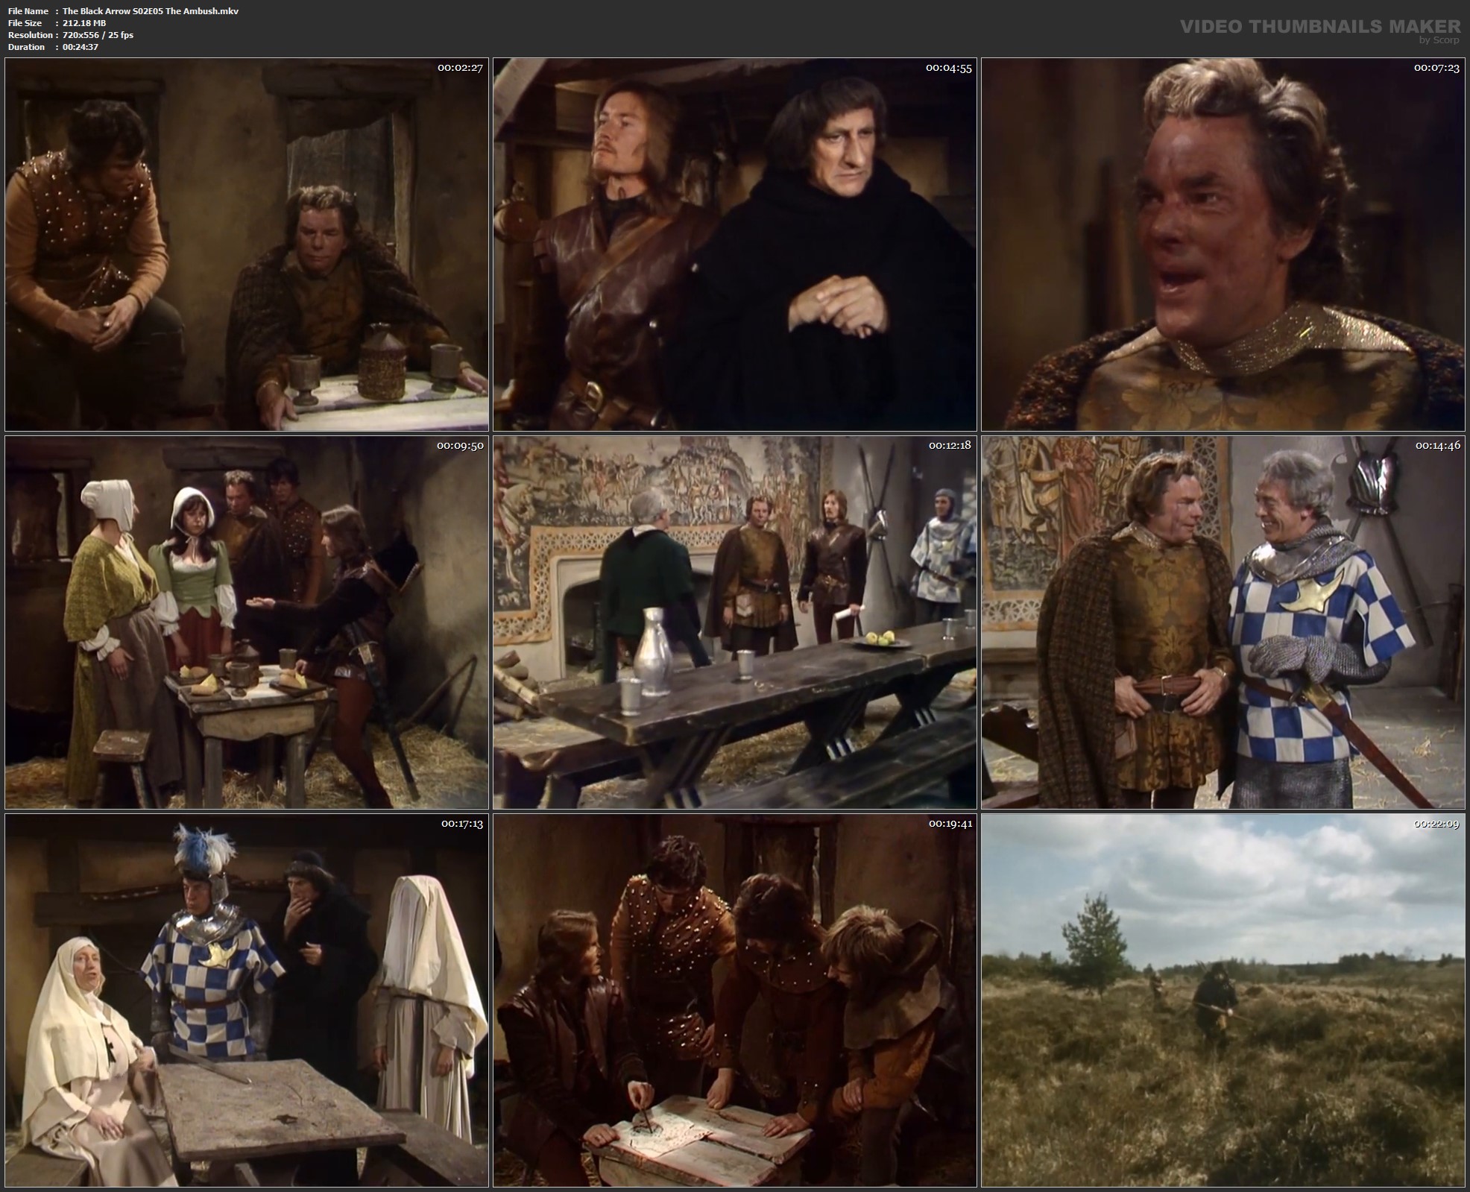Click the Video Thumbnails Maker watermark
Viewport: 1470px width, 1192px height.
[1319, 28]
